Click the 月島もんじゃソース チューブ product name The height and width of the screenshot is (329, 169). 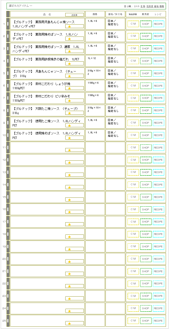tap(45, 74)
